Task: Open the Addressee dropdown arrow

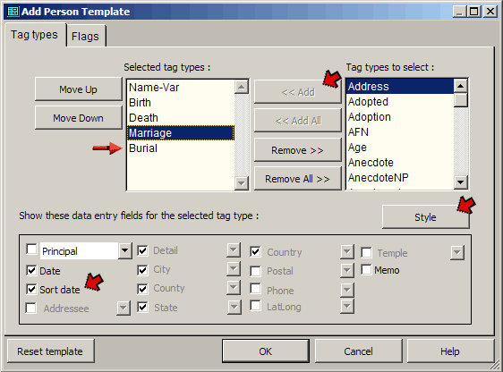Action: [124, 308]
